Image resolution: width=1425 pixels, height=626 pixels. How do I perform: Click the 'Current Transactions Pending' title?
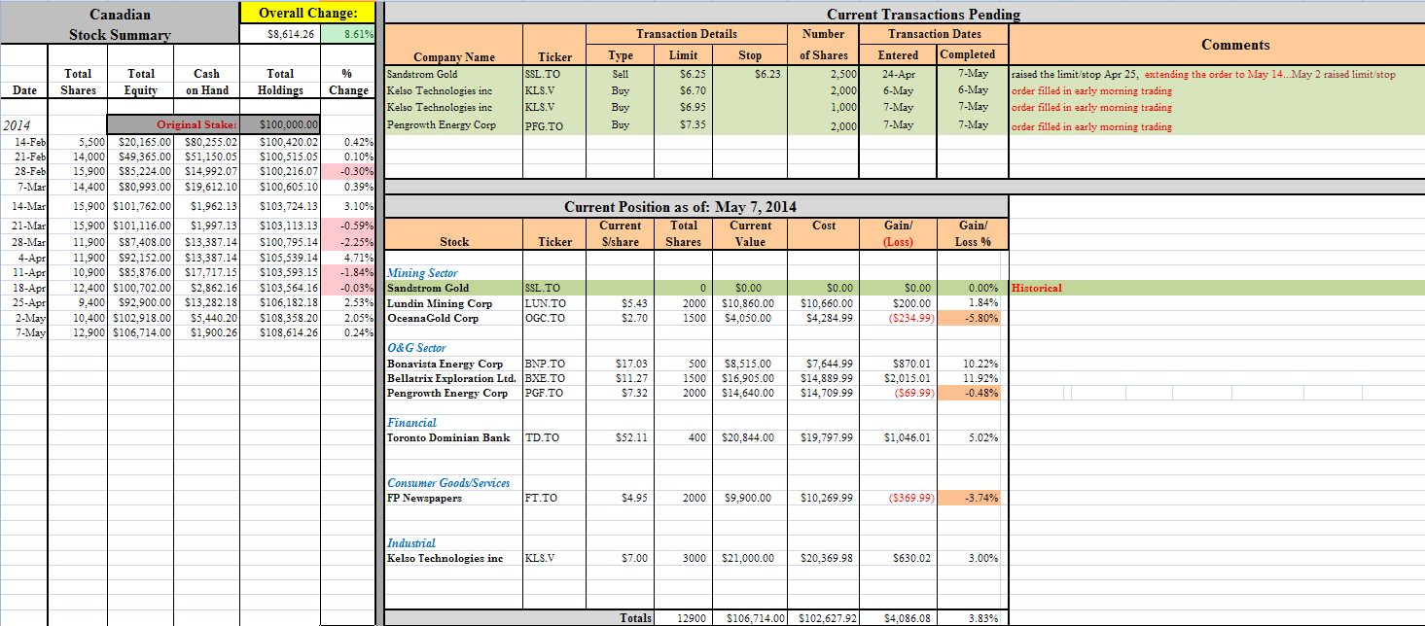(x=923, y=14)
